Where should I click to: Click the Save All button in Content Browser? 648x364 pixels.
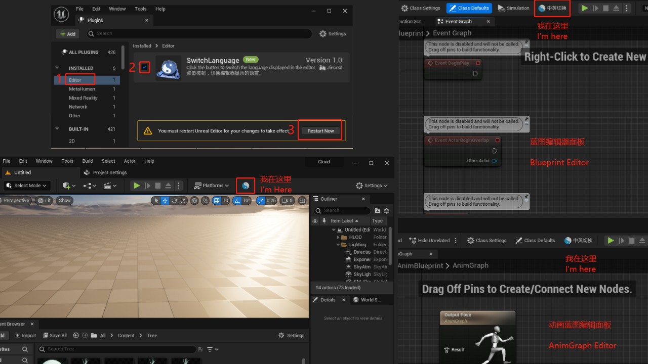(x=55, y=335)
